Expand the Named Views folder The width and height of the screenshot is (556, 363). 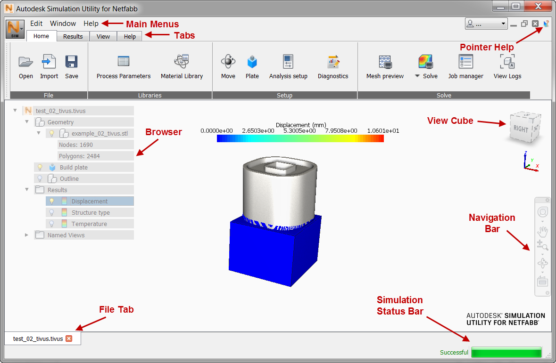26,235
